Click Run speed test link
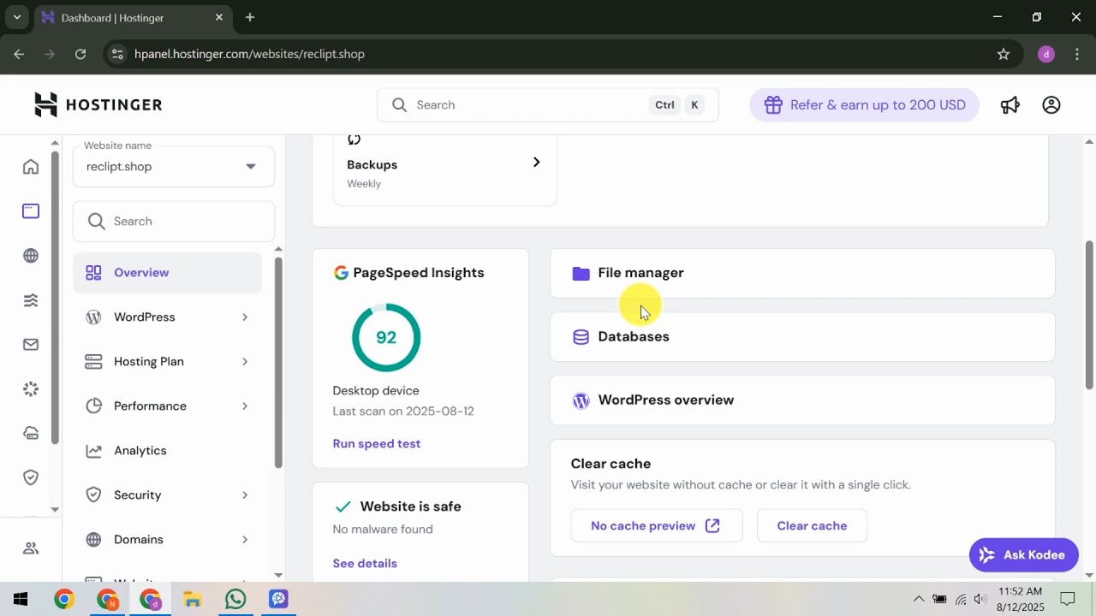Image resolution: width=1096 pixels, height=616 pixels. point(377,444)
